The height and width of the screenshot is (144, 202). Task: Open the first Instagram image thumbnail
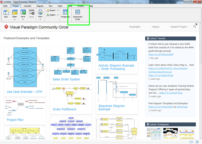pos(154,134)
